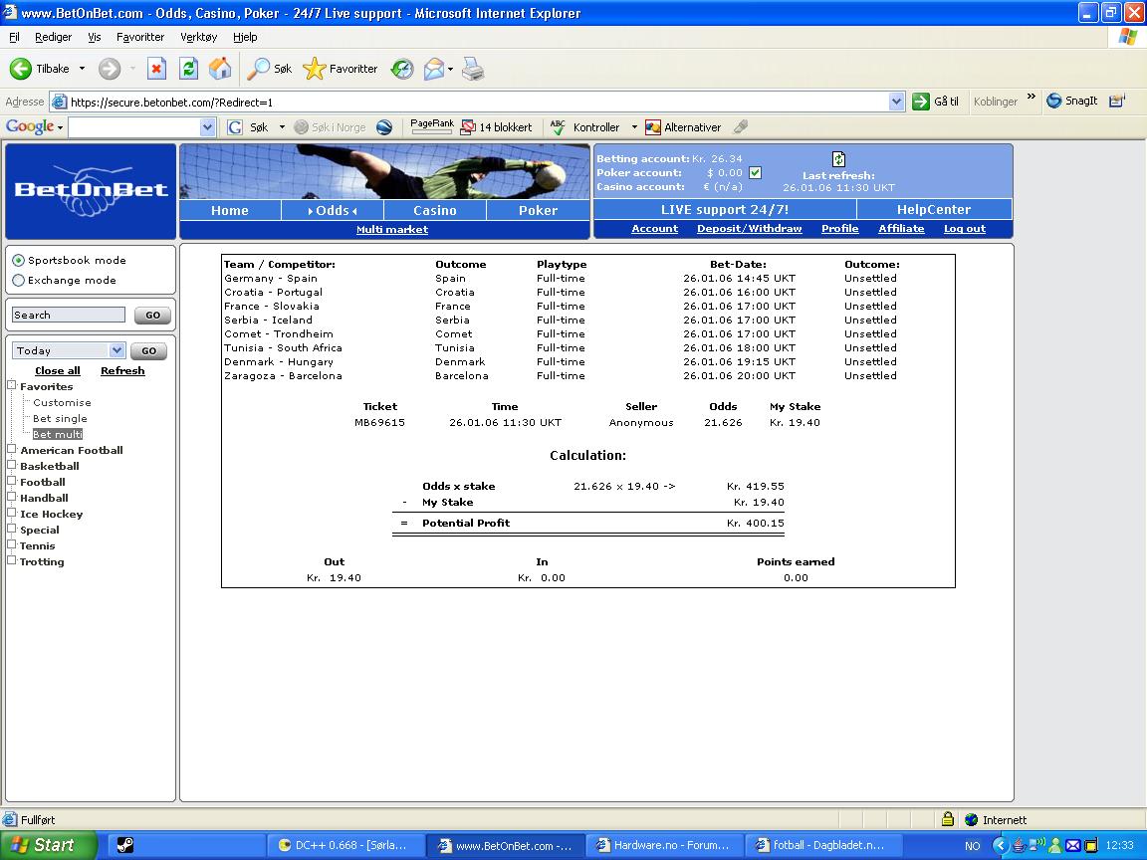Click the padlock security icon in status bar
The width and height of the screenshot is (1147, 860).
click(947, 819)
